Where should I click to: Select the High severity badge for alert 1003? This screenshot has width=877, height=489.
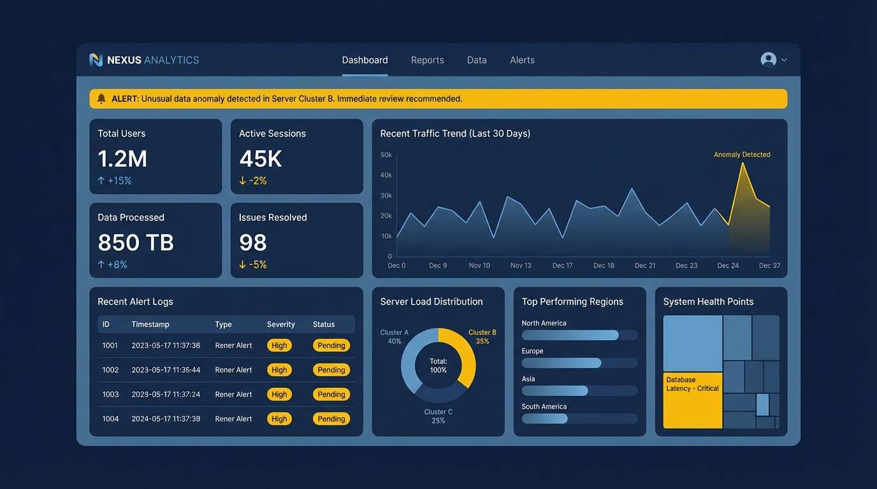click(x=279, y=394)
